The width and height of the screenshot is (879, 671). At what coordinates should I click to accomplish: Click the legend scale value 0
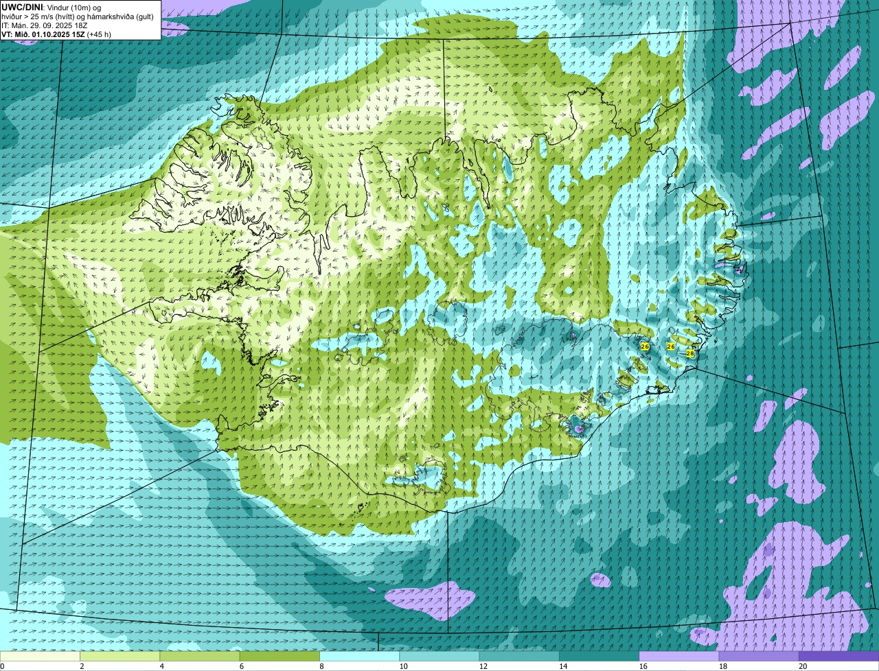click(2, 666)
